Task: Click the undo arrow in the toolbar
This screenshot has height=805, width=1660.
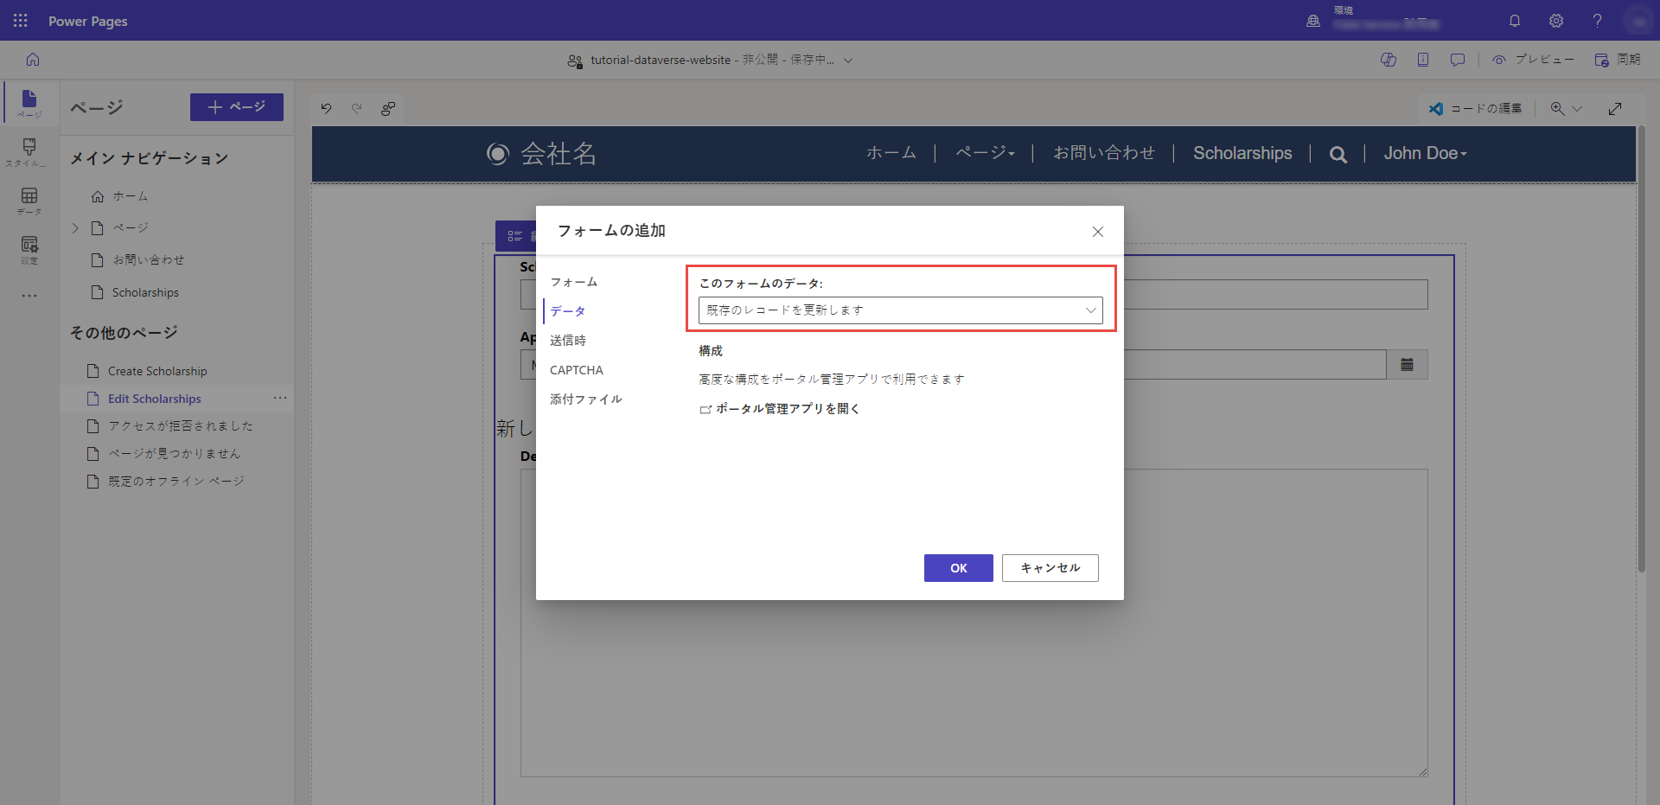Action: pos(326,108)
